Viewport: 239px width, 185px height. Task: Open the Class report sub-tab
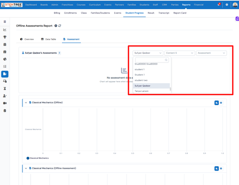tap(84, 13)
